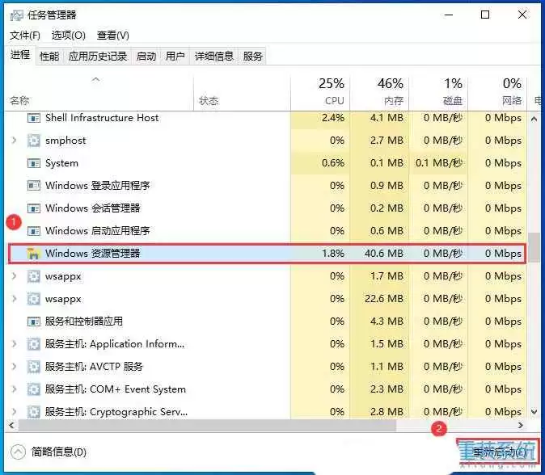
Task: Expand 服务主机: COM+ Event System group
Action: click(x=14, y=389)
